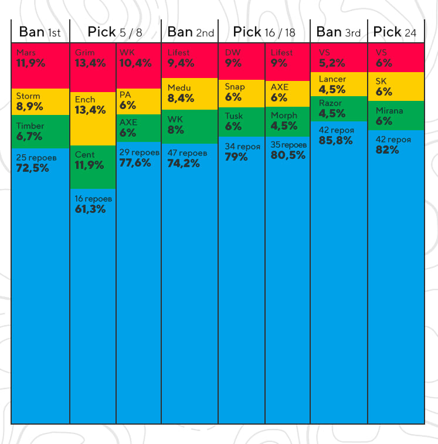Select the Pick 16 / 18 header

[x=264, y=32]
